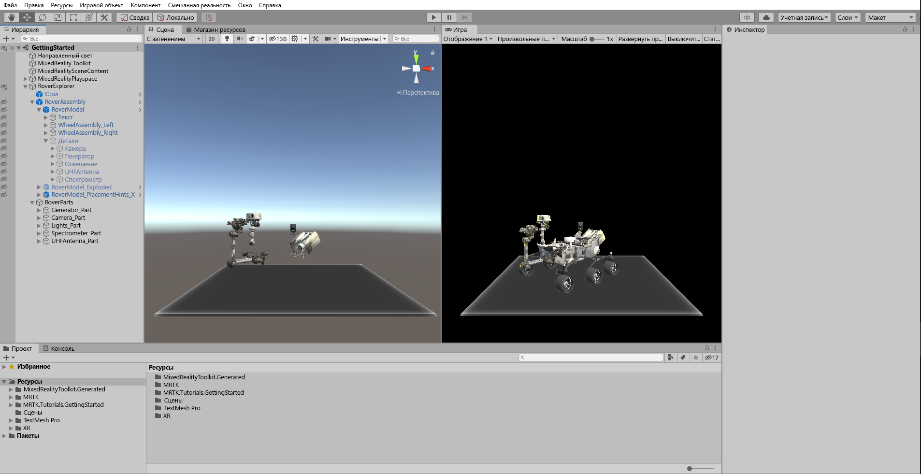Expand Generator_Part in hierarchy
921x474 pixels.
coord(39,210)
